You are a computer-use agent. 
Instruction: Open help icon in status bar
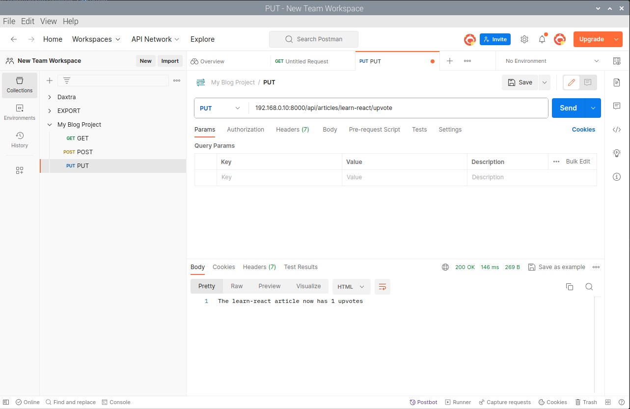(x=622, y=402)
